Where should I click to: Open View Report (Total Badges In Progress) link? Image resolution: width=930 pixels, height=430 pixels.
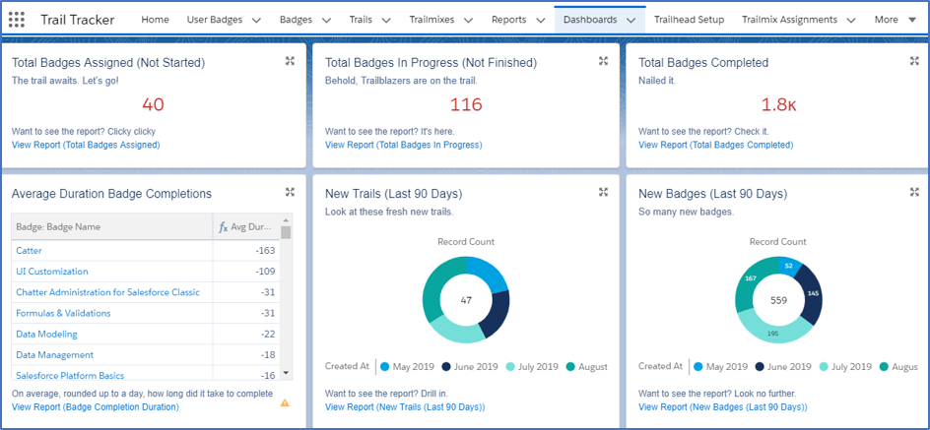pos(403,145)
